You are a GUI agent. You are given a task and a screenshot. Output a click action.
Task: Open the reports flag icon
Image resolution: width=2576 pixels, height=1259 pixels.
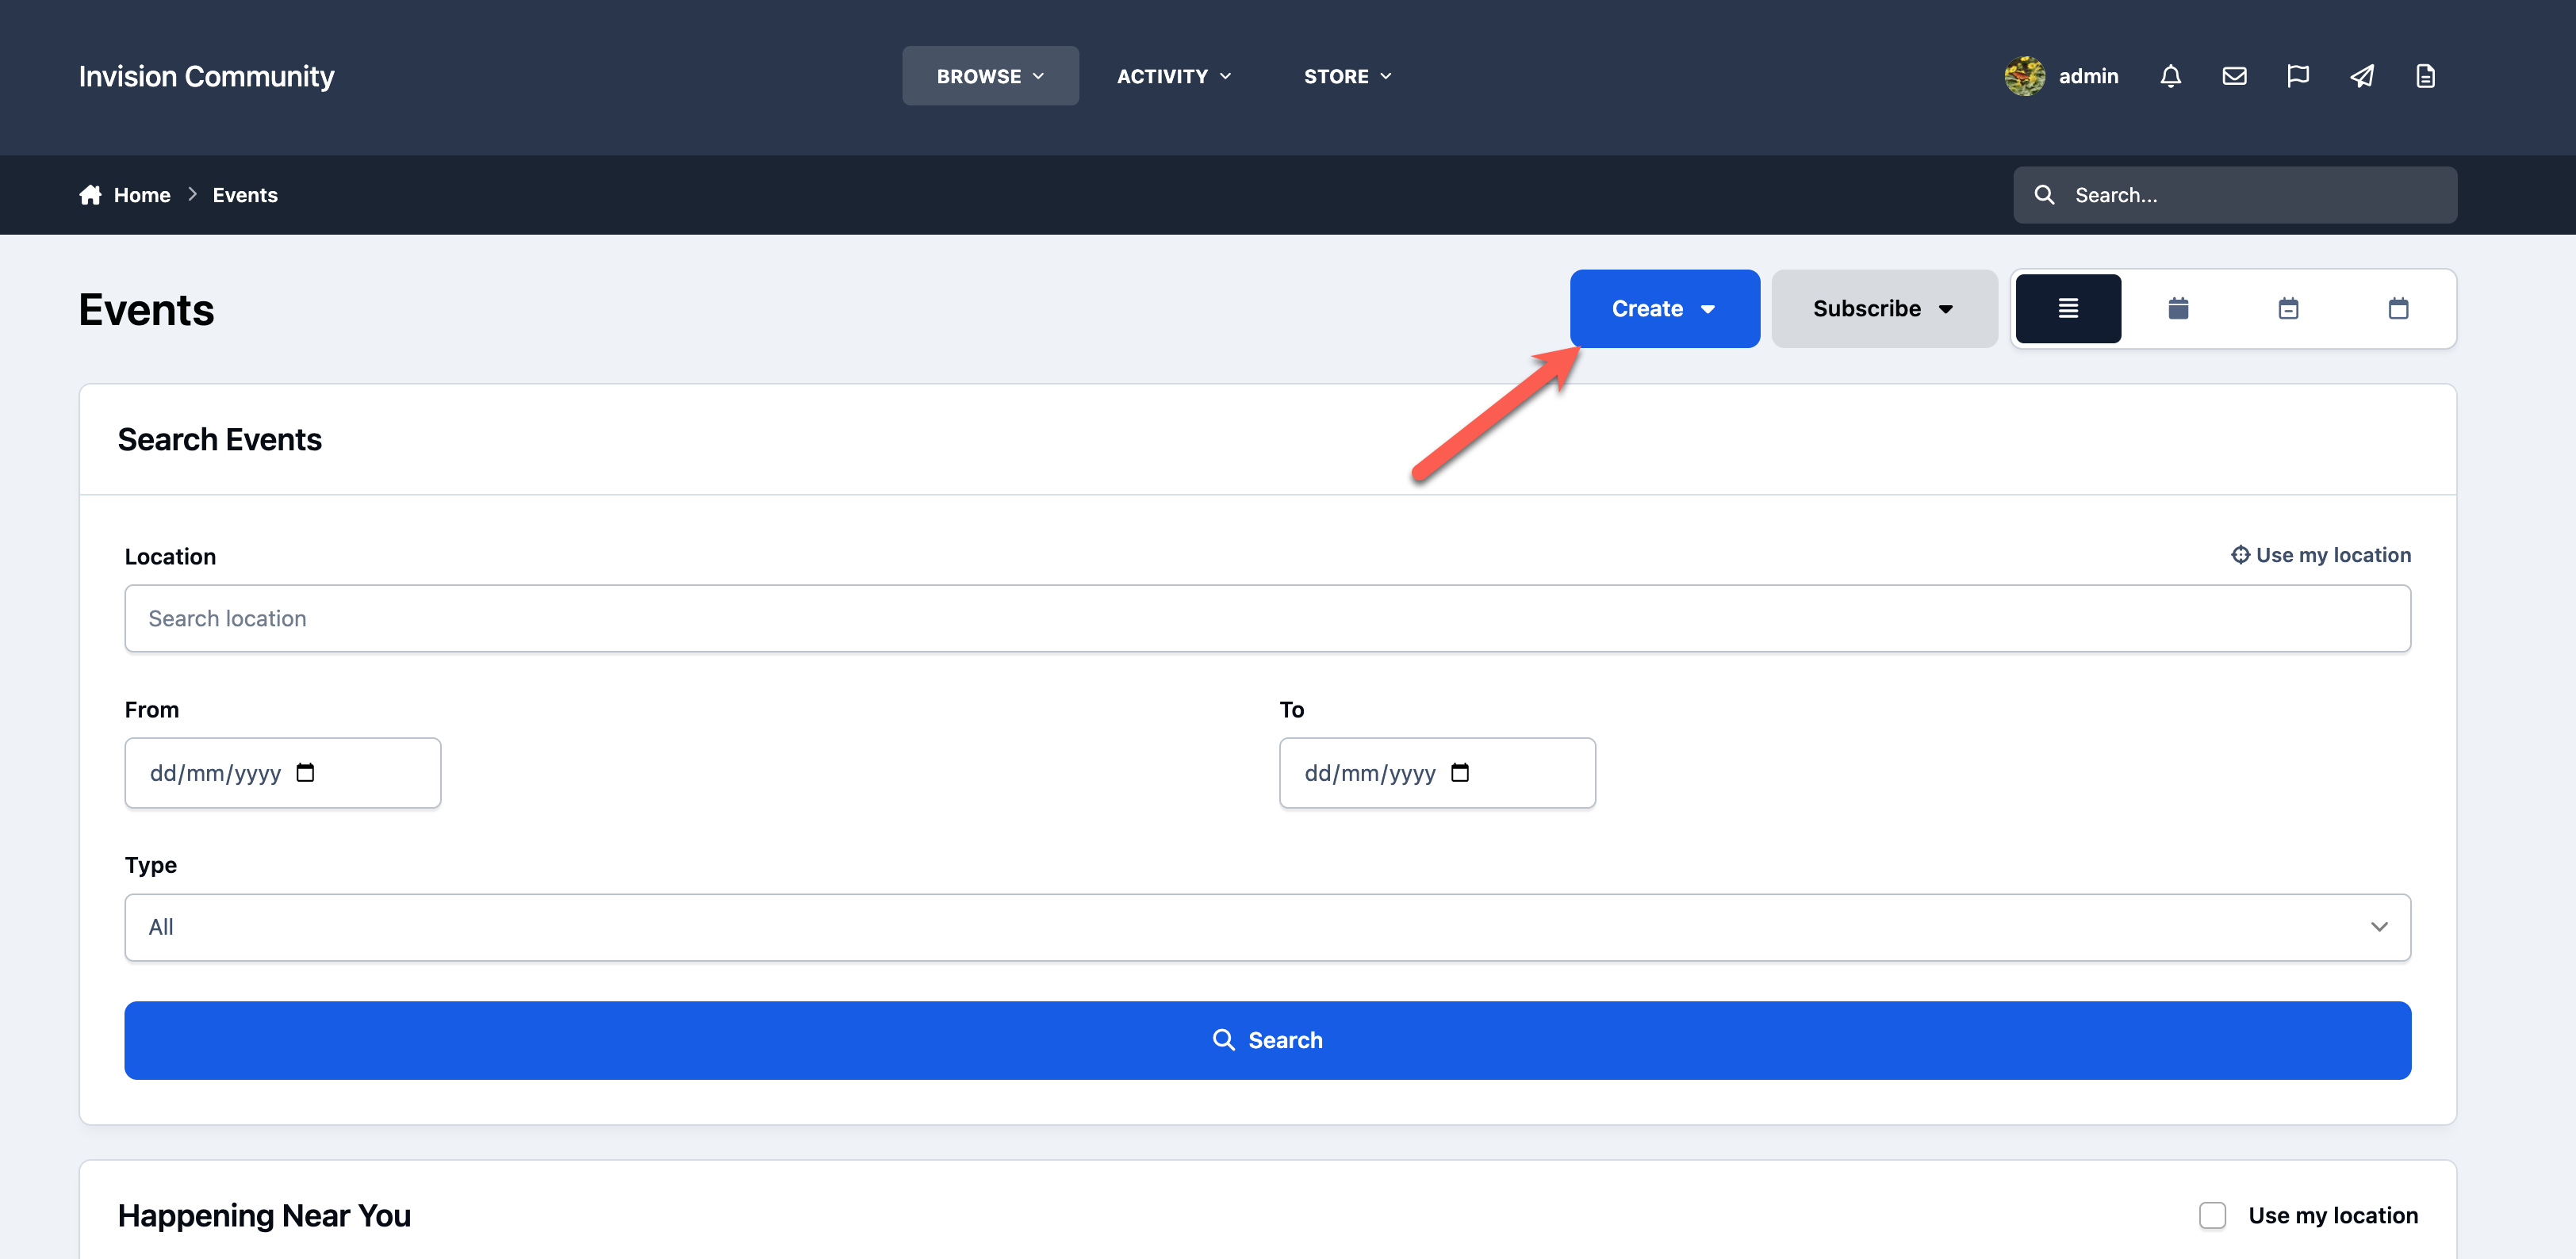(x=2298, y=76)
